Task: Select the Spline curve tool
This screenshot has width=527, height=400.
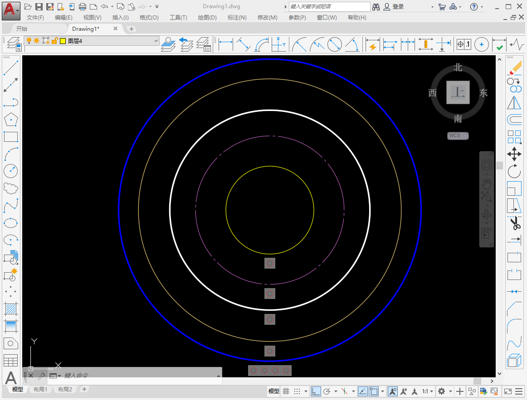Action: click(10, 205)
